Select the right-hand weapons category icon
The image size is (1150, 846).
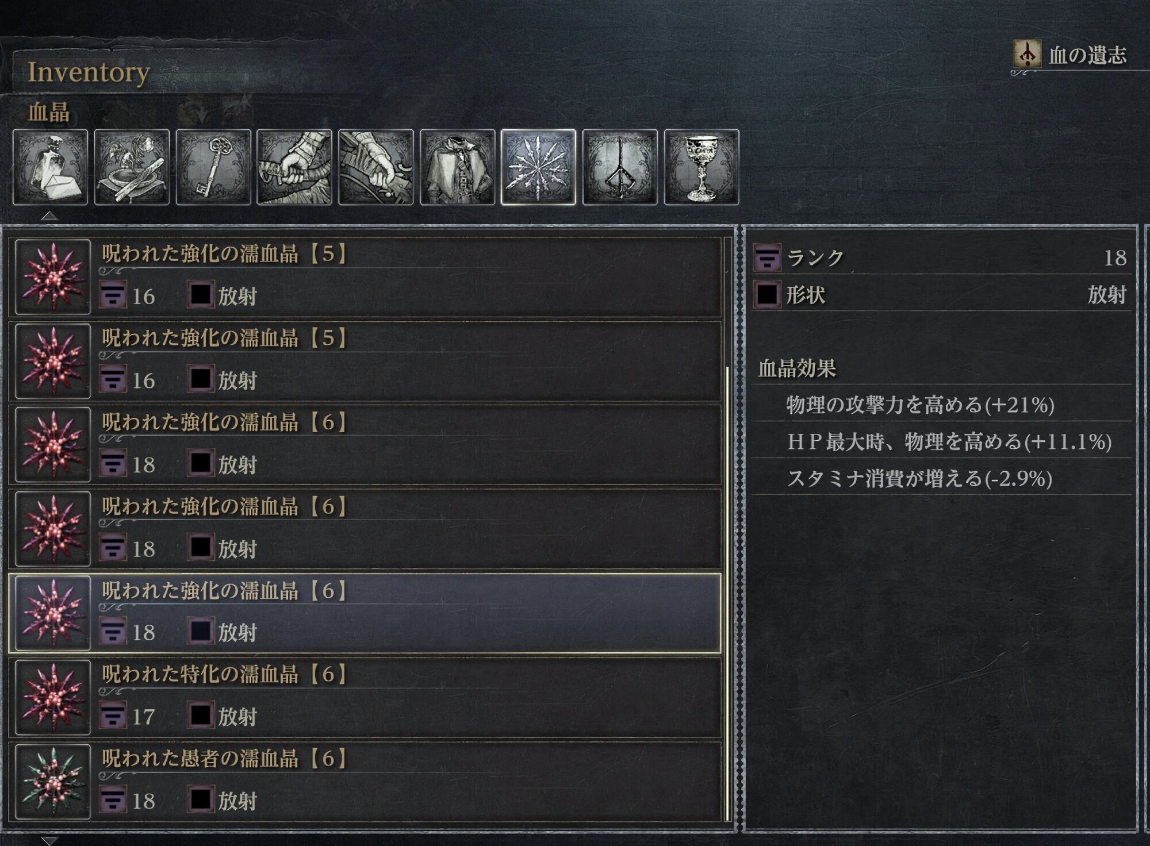click(294, 167)
